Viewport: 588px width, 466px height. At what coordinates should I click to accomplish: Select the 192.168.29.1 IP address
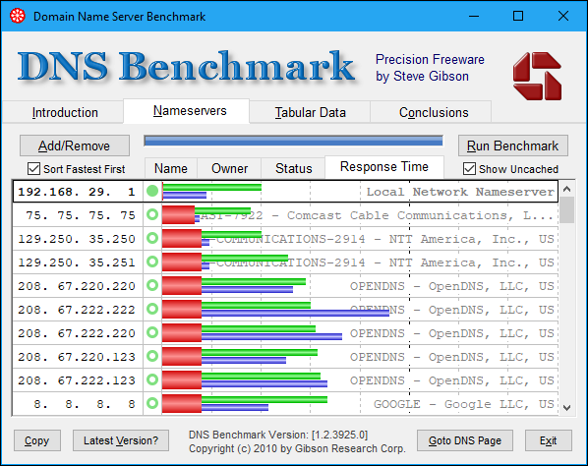point(77,192)
